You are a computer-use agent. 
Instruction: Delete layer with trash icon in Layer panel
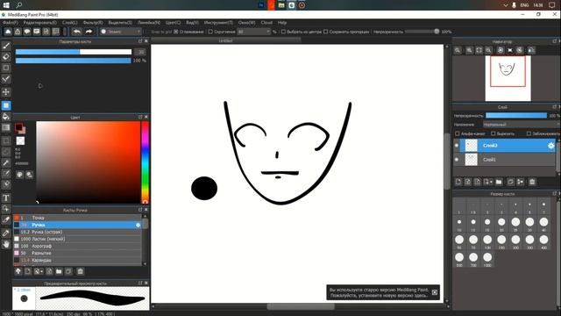click(x=532, y=182)
